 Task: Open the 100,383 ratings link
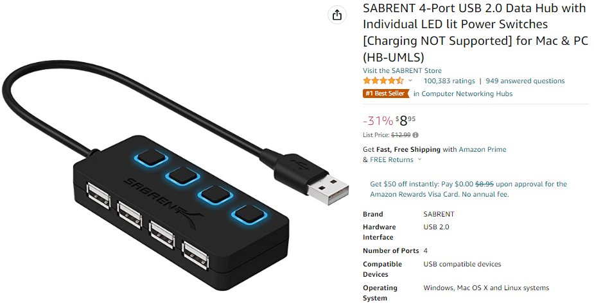click(x=449, y=81)
